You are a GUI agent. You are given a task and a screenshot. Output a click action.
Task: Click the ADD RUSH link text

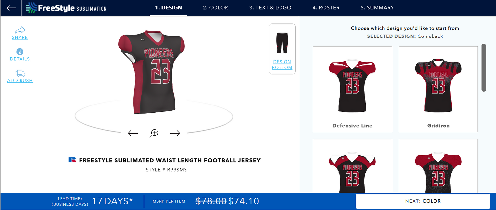click(20, 80)
